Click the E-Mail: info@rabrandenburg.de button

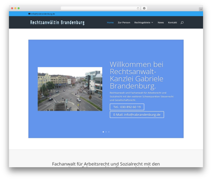click(137, 114)
